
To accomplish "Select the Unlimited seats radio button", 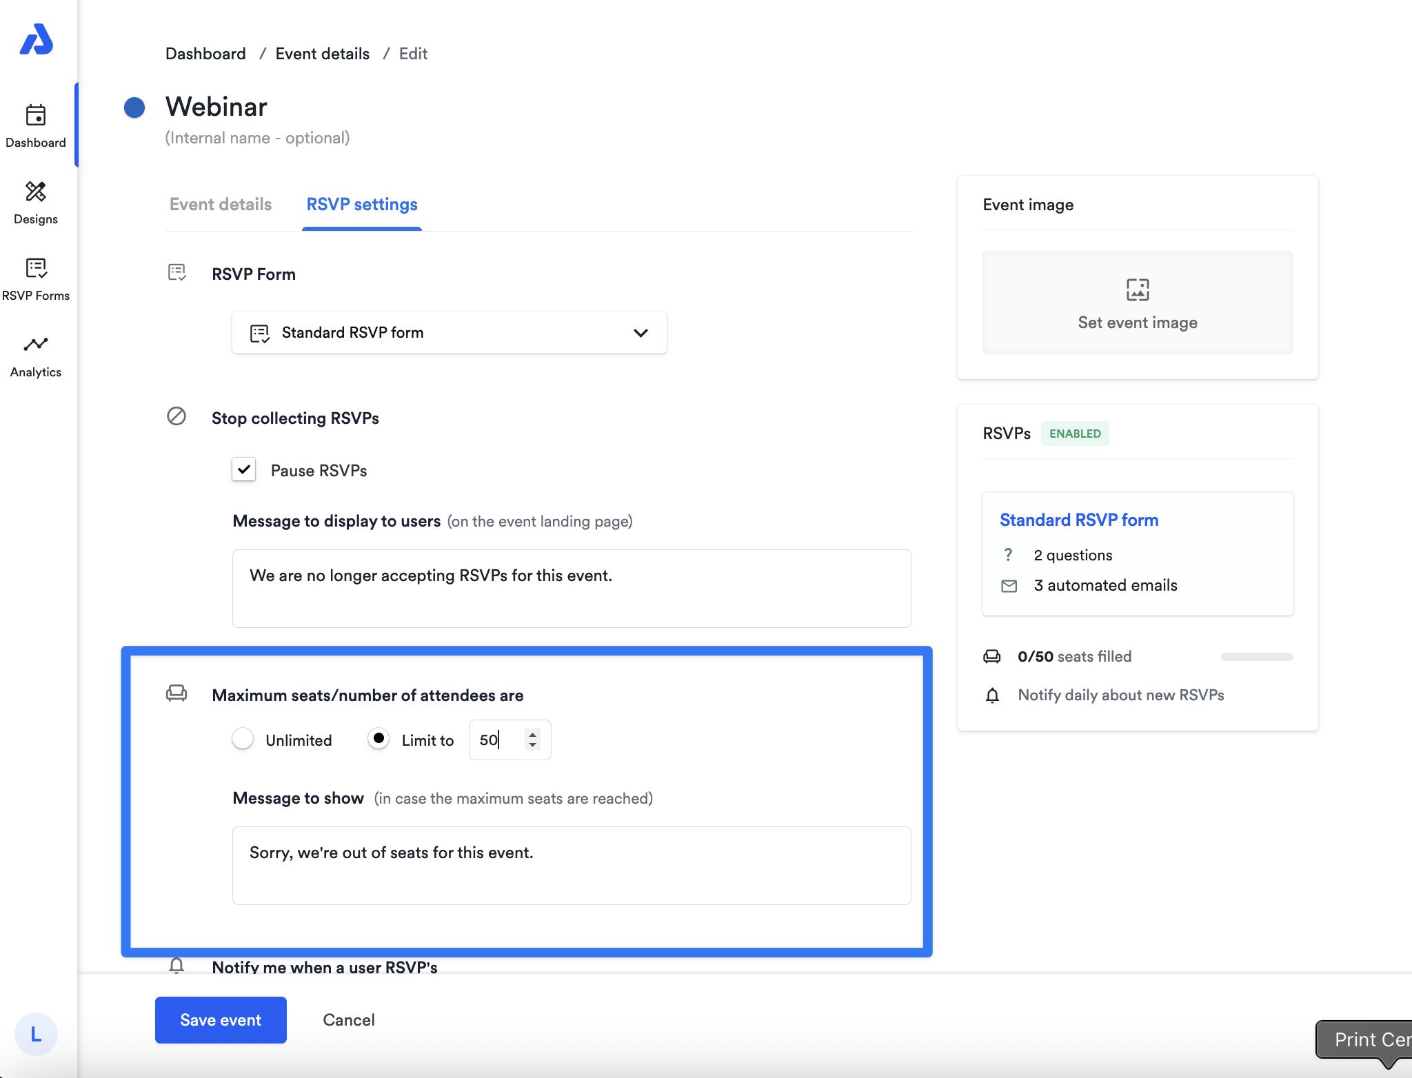I will pos(243,739).
